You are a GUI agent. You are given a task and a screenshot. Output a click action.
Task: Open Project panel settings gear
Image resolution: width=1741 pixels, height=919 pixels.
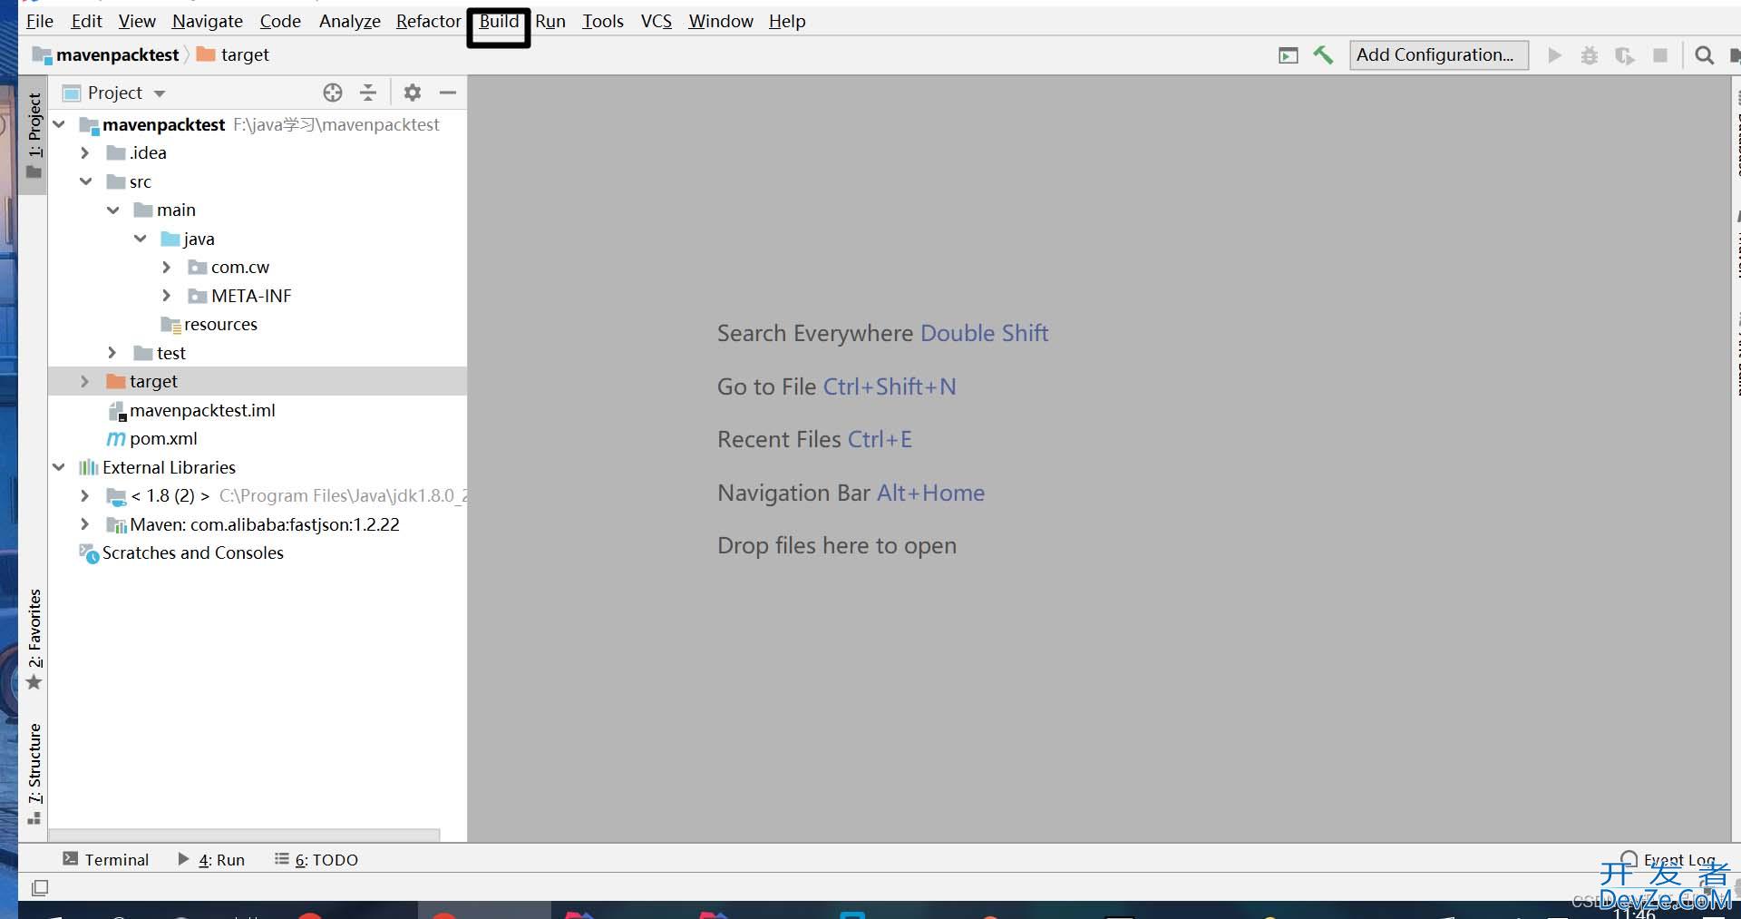(413, 93)
